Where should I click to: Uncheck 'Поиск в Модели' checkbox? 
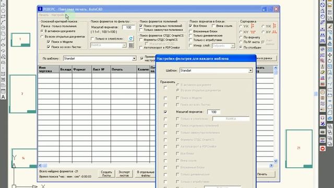tap(49, 42)
